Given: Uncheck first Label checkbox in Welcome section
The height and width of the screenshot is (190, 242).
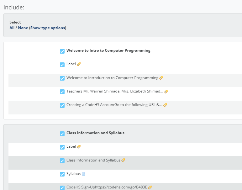Looking at the screenshot, I should (62, 64).
